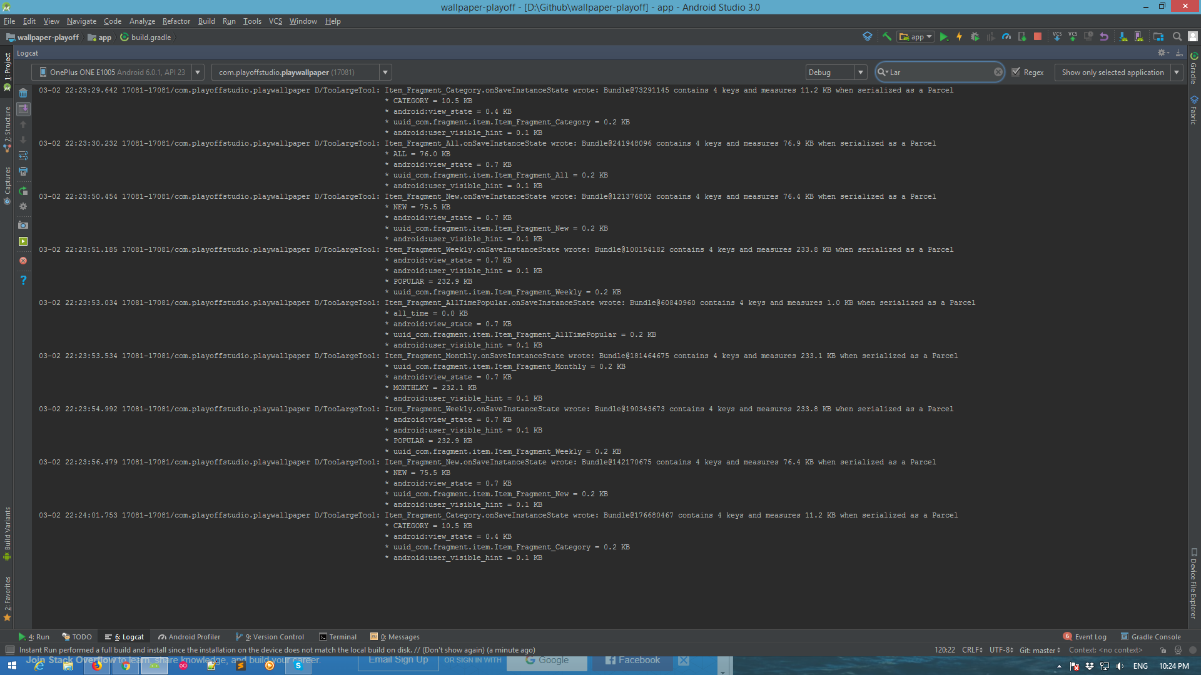Run the app with the green play icon
Viewport: 1201px width, 675px height.
pos(944,37)
